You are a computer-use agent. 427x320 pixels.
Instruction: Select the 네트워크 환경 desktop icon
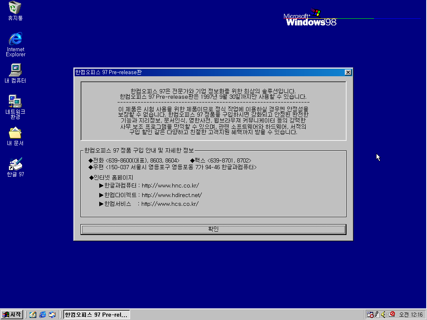click(x=15, y=107)
